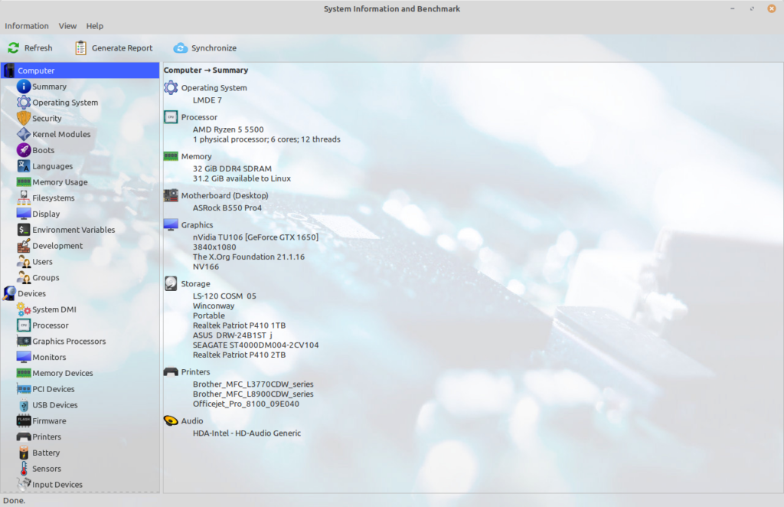Open the Help menu

pos(94,26)
